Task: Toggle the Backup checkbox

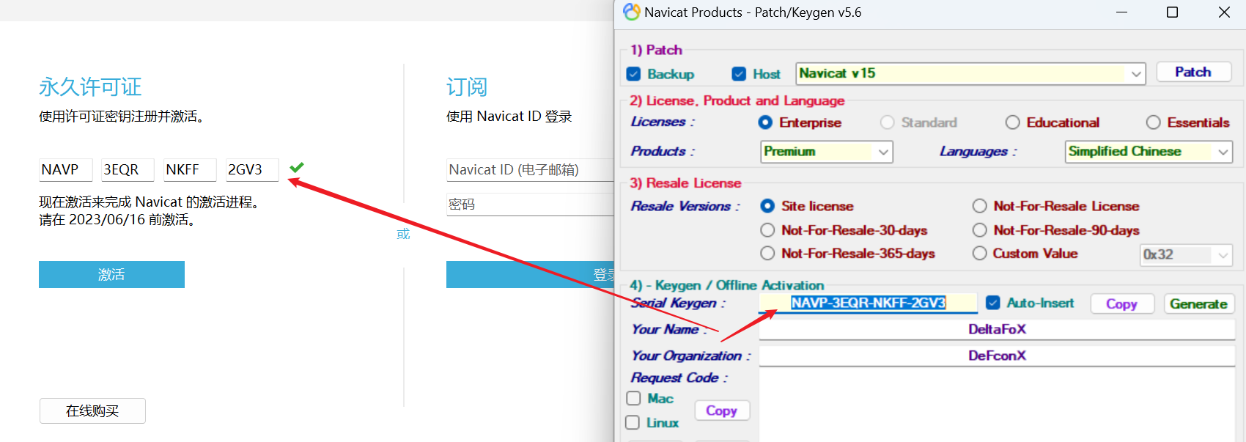Action: tap(634, 74)
